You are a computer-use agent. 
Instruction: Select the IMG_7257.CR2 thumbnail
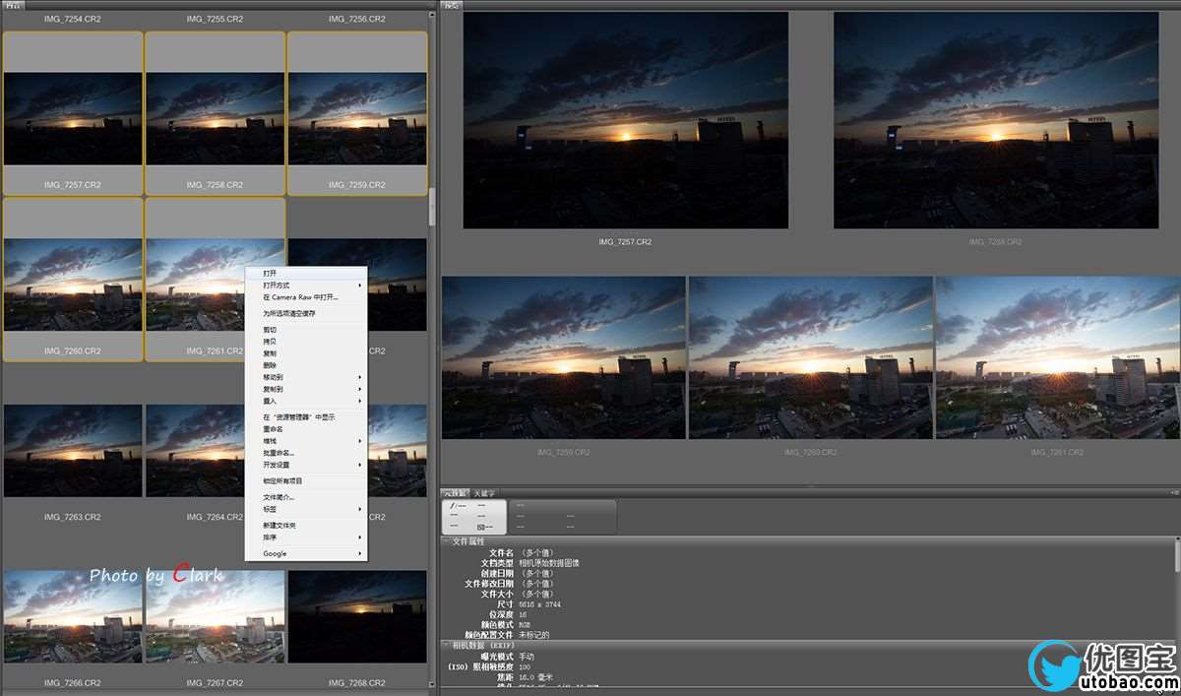click(x=72, y=118)
